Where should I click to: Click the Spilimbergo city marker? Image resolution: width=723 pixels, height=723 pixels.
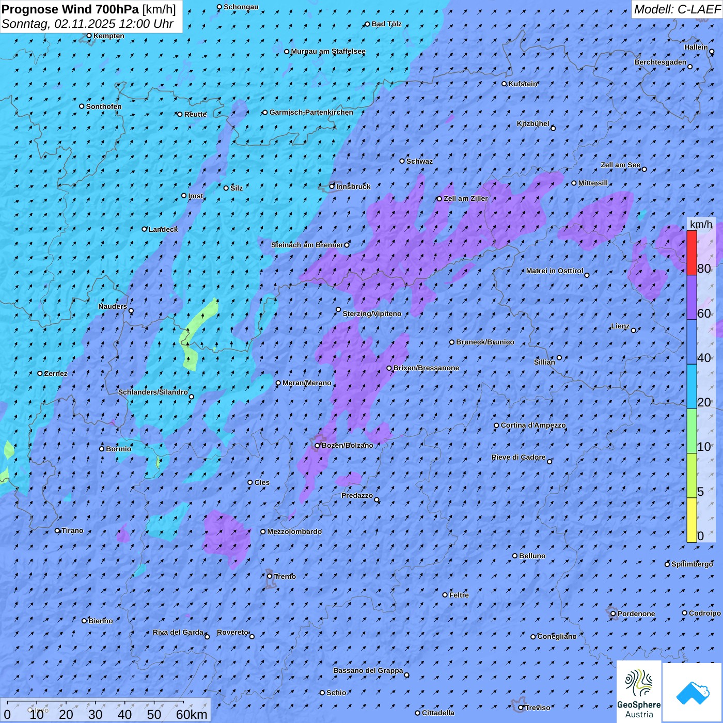tap(667, 564)
